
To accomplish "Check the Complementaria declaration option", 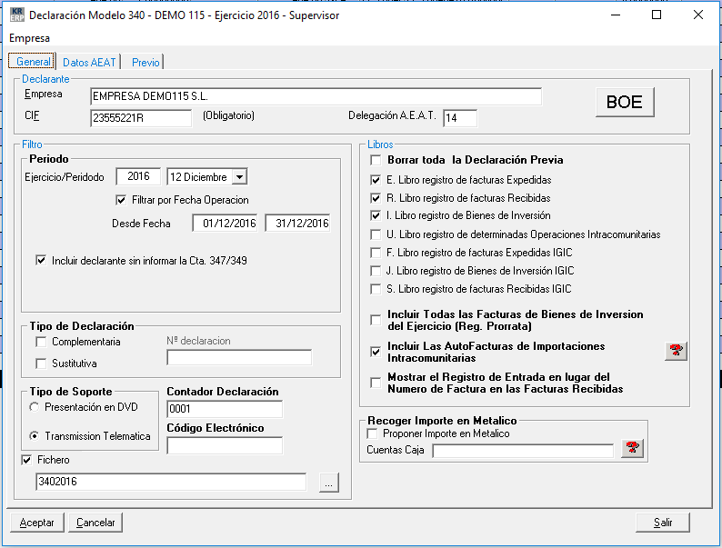I will 41,342.
